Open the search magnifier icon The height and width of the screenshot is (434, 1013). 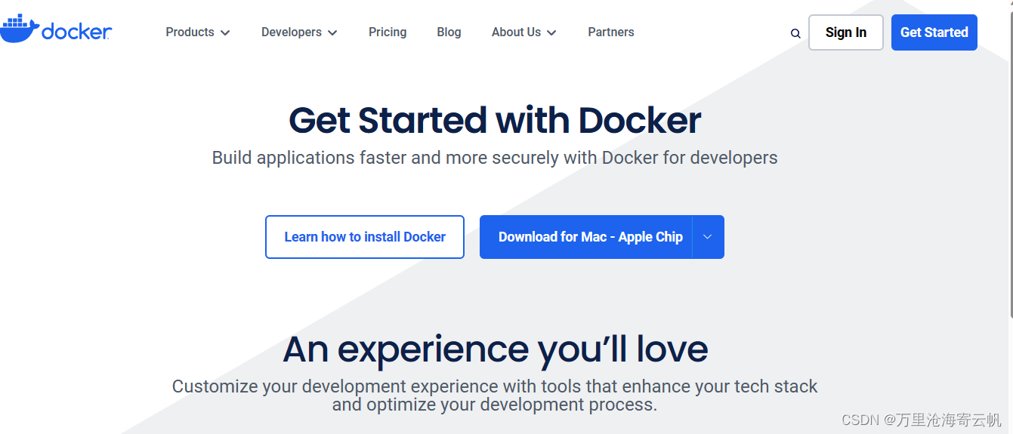[795, 33]
